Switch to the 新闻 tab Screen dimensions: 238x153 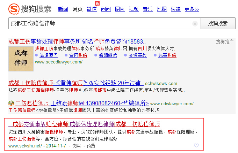[63, 9]
